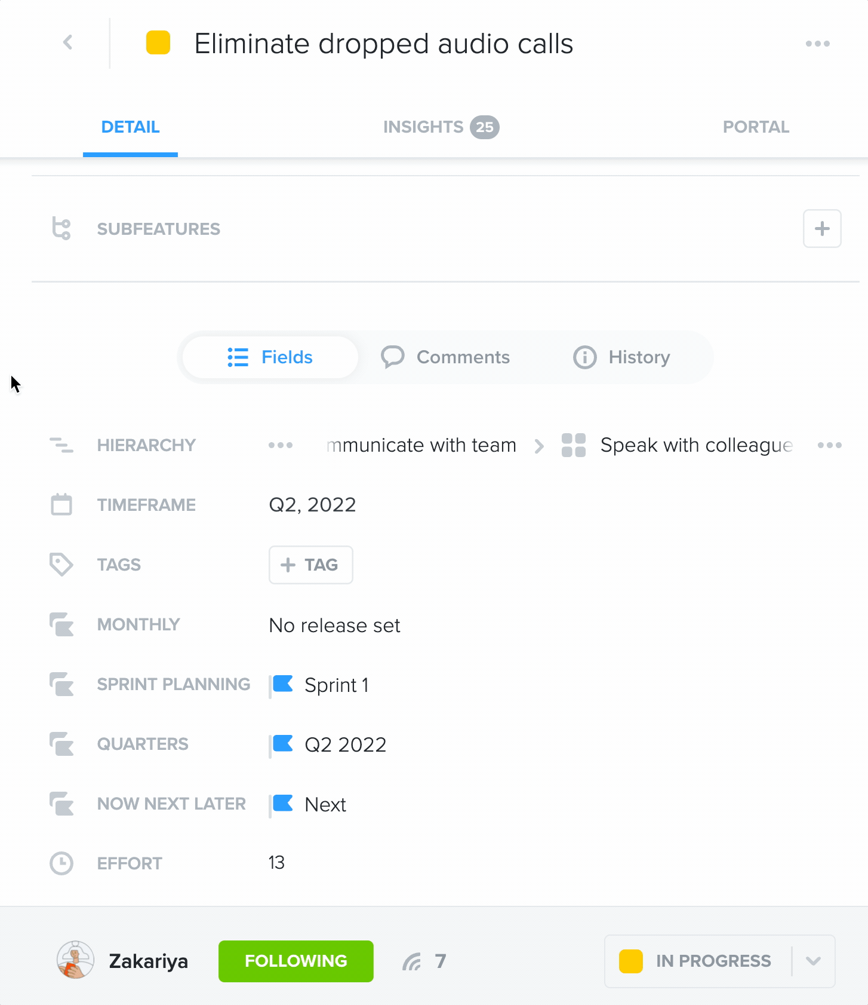Click the yellow status square beside title
The width and height of the screenshot is (868, 1005).
pyautogui.click(x=158, y=43)
